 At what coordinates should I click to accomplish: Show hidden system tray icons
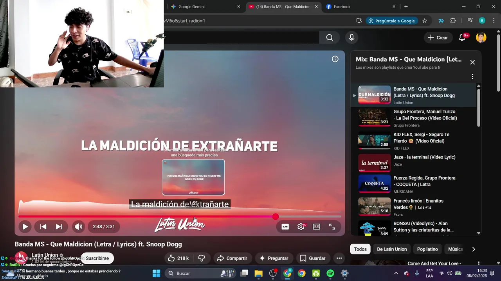coord(396,273)
